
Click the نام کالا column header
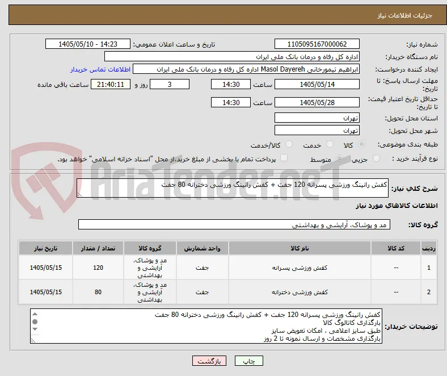click(x=300, y=248)
